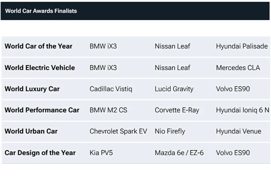Select the Mercedes CLA finalist cell
271x181 pixels.
[238, 68]
